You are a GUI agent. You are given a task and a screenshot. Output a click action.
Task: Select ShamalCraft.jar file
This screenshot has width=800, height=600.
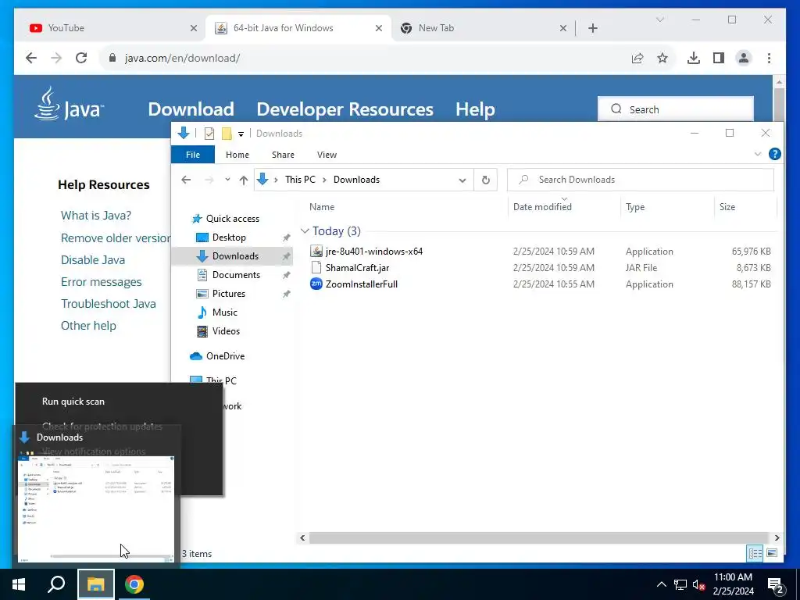[x=357, y=267]
